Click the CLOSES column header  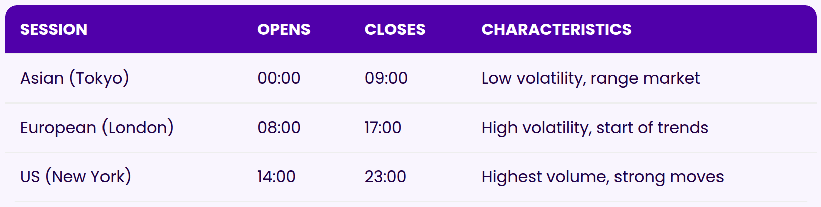coord(395,30)
